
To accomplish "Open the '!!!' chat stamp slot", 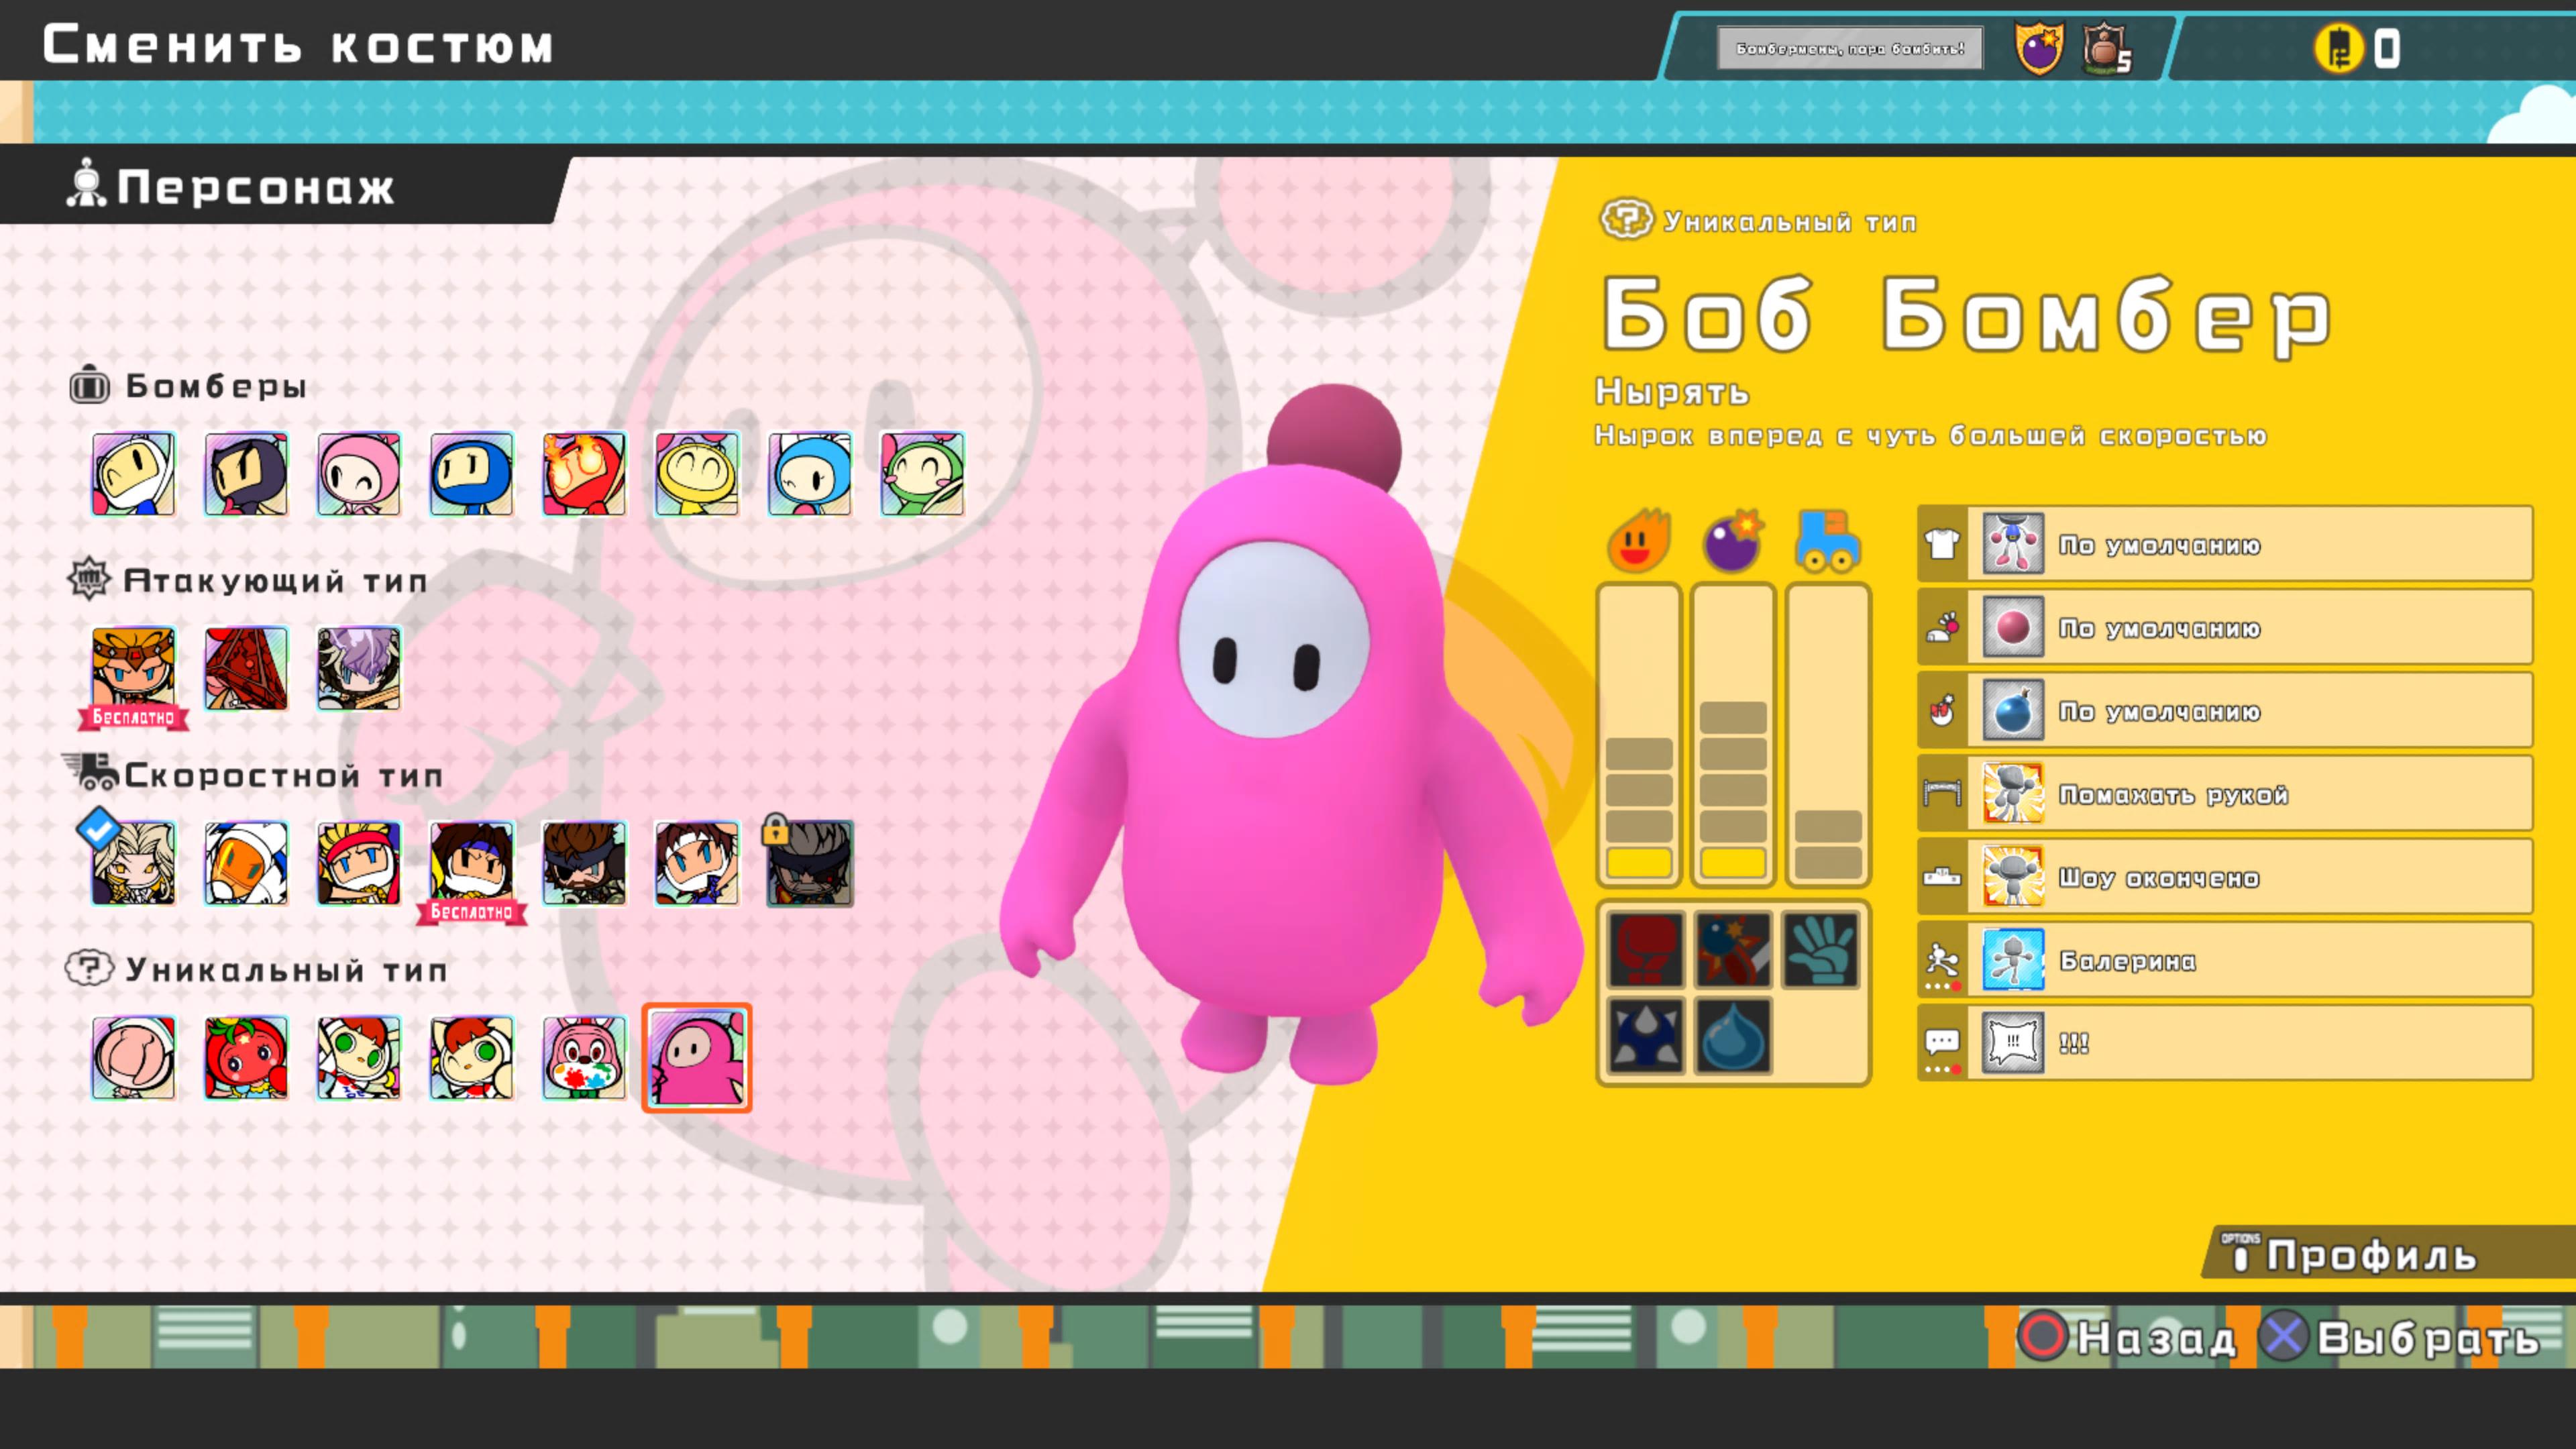I will tap(2225, 1043).
